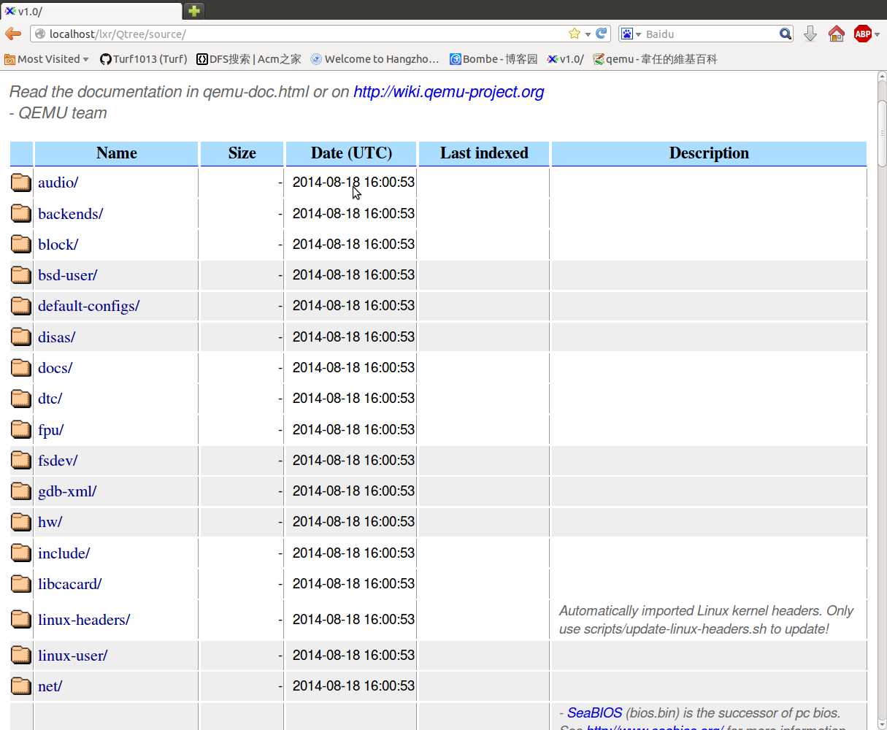Open the qemu 維基百科 bookmark
This screenshot has height=730, width=887.
(655, 59)
